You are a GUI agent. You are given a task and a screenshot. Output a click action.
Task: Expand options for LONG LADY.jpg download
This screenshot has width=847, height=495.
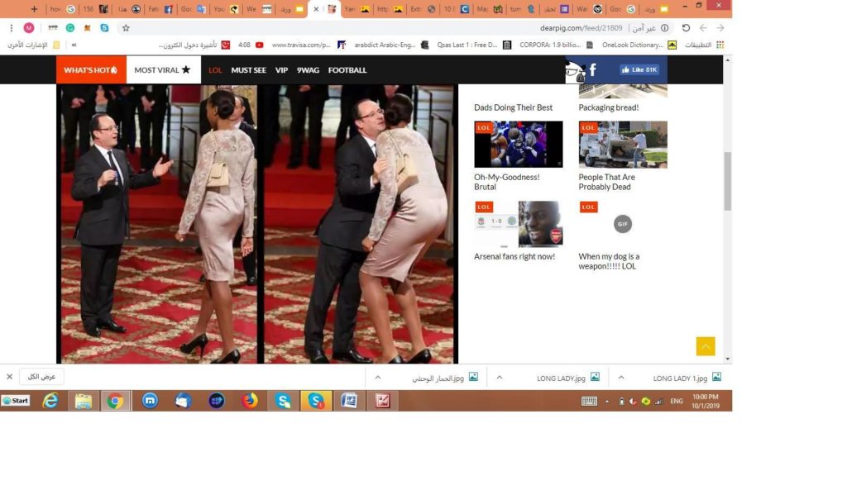[x=499, y=377]
